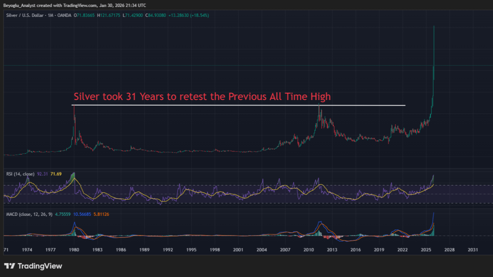Screen dimensions: 493x277
Task: Click the 2016 label on time axis
Action: (355, 250)
